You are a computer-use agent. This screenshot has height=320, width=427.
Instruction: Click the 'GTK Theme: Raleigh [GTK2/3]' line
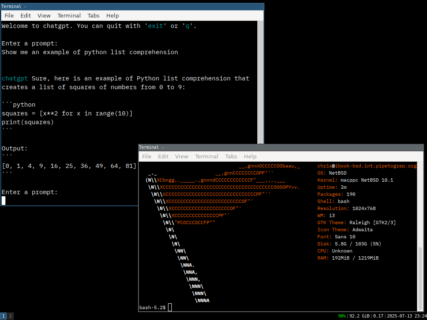[x=357, y=222]
